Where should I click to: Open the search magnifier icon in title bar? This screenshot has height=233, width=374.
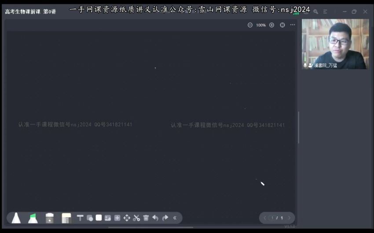click(315, 11)
